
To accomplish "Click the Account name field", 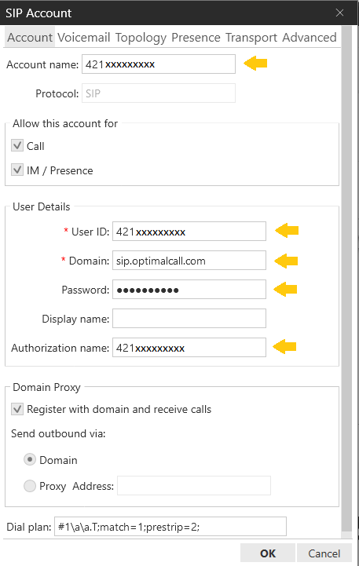I will point(159,64).
